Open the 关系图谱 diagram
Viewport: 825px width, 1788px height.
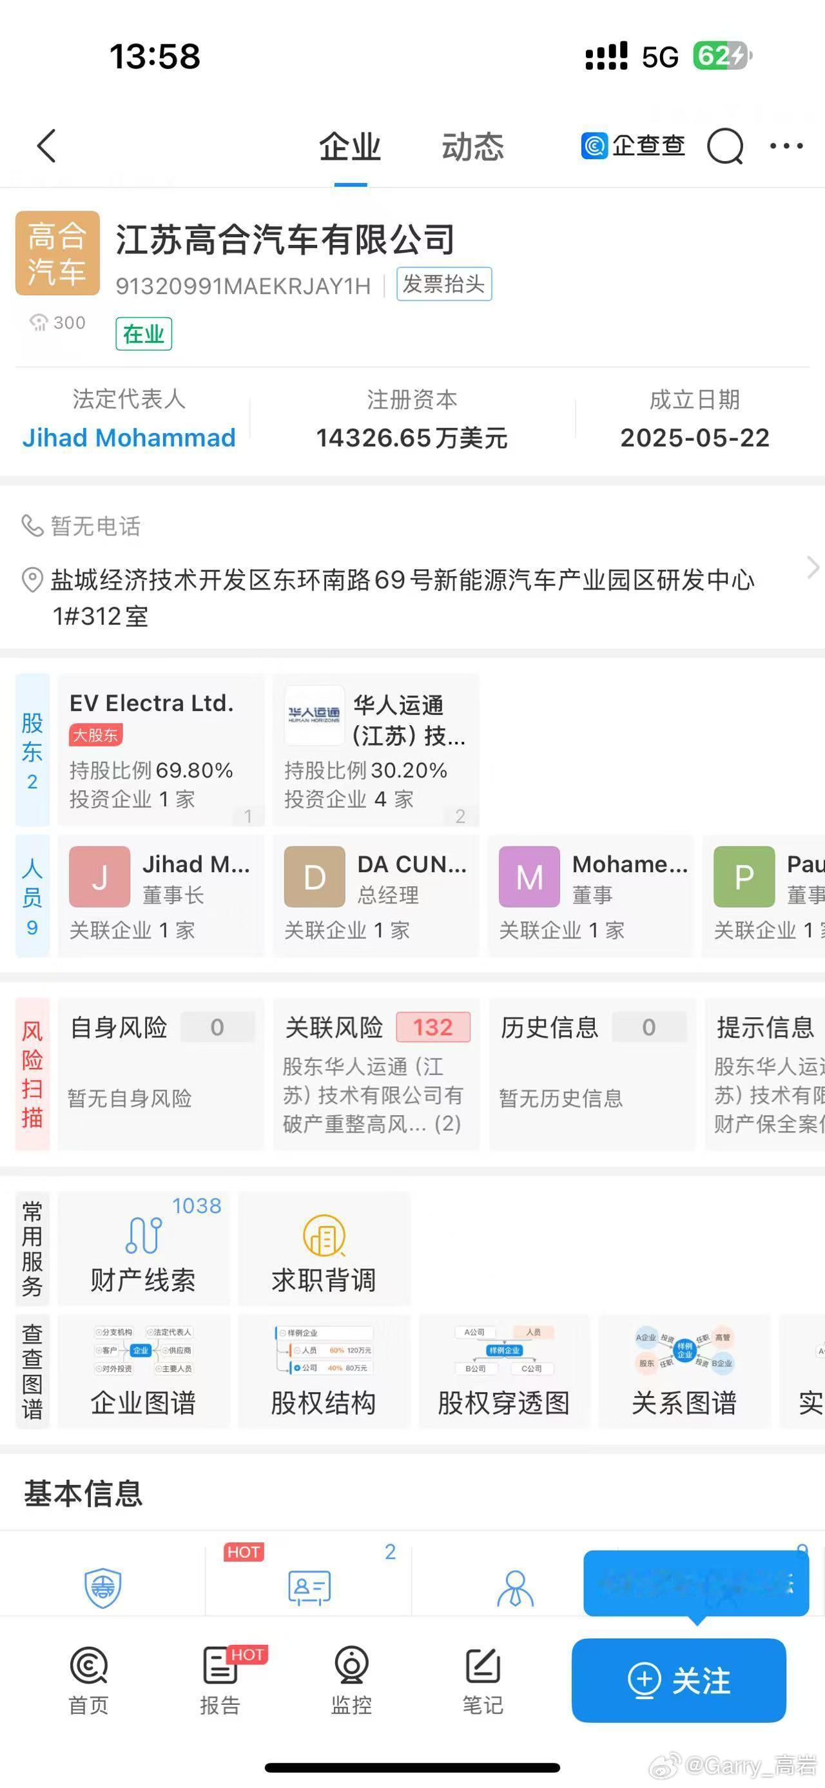click(685, 1370)
